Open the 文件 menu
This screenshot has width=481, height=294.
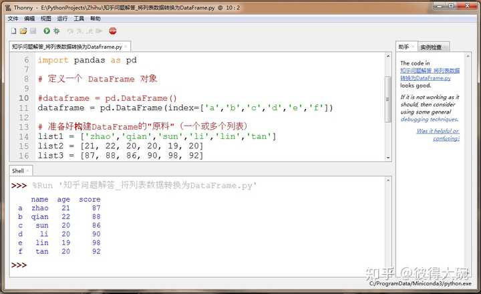pyautogui.click(x=13, y=19)
